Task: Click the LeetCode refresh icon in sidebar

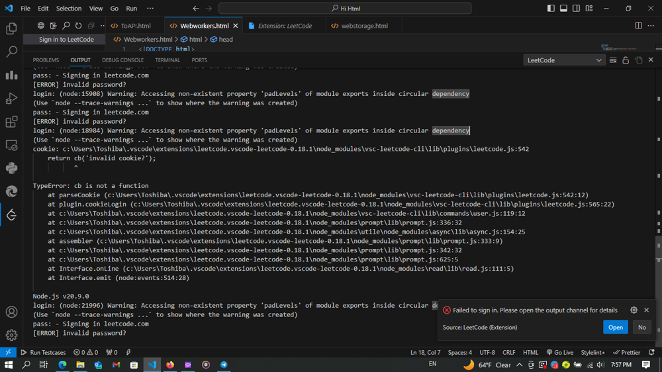Action: pyautogui.click(x=78, y=26)
